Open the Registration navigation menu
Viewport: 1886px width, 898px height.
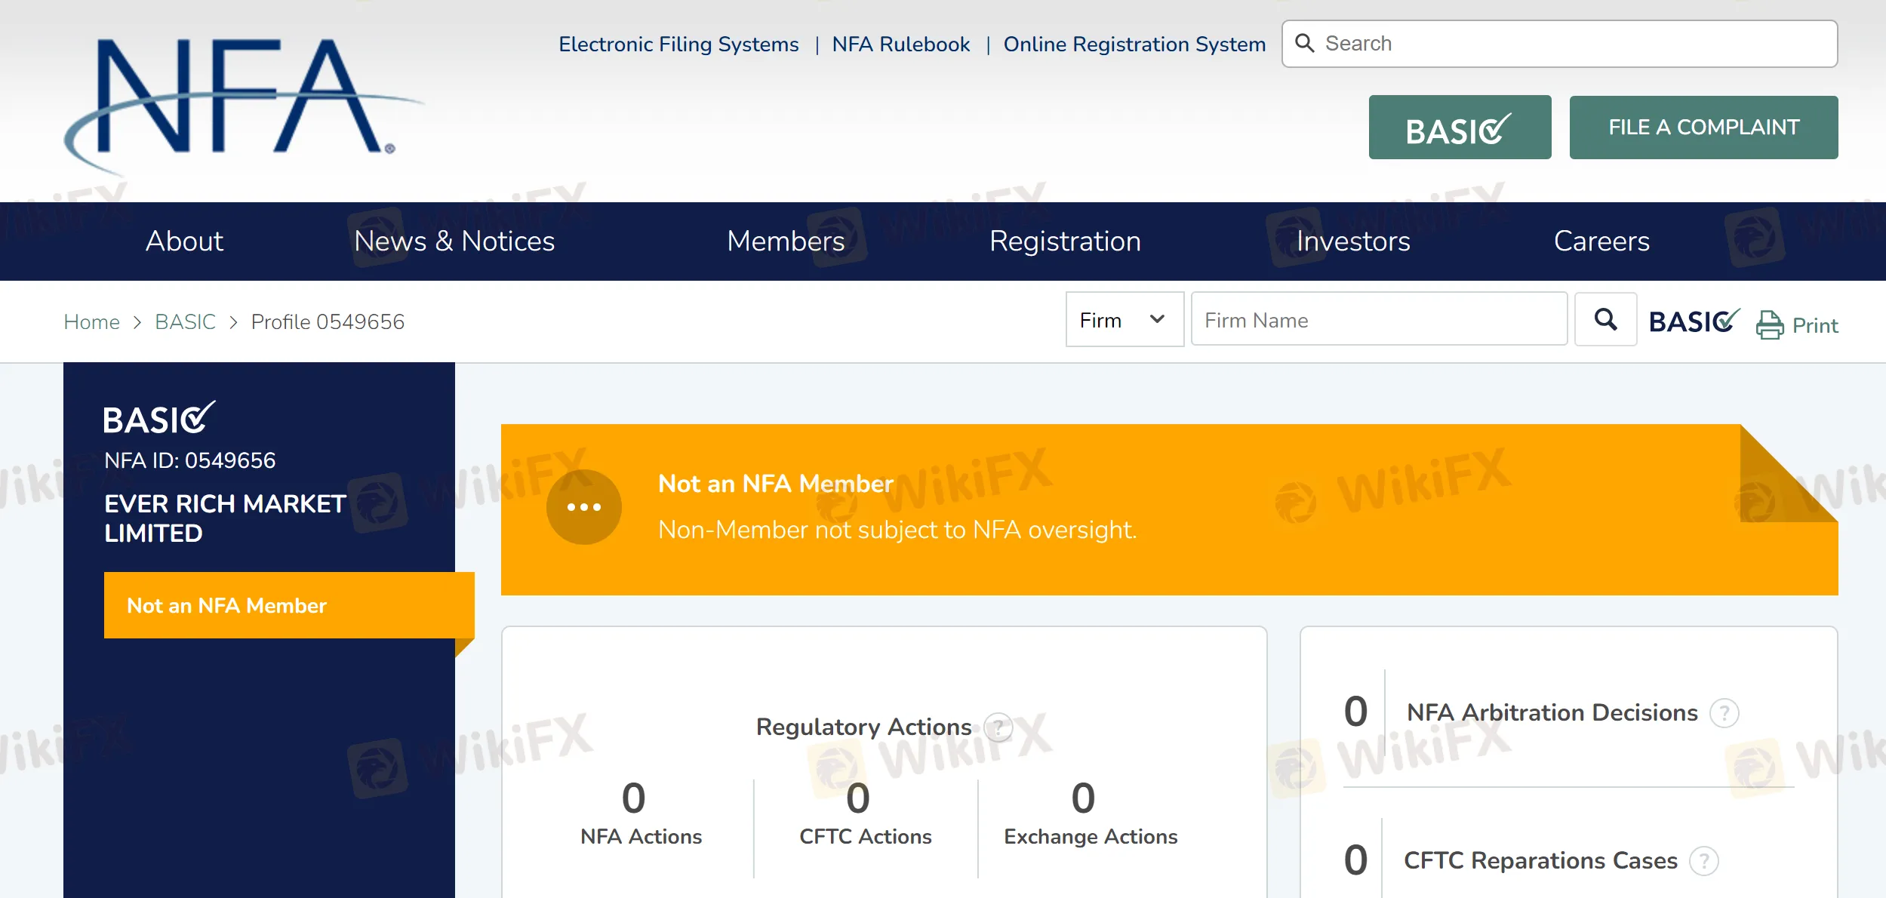tap(1066, 241)
